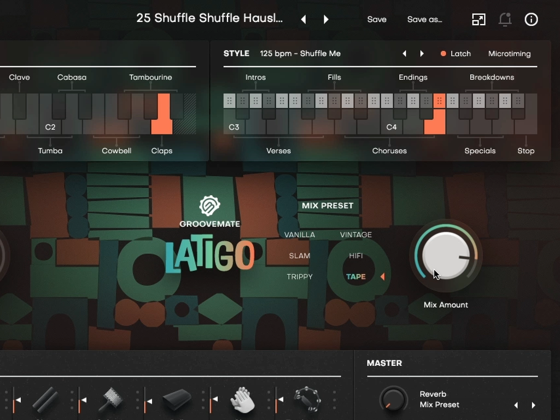The image size is (560, 420).
Task: Click the Cabasa label
Action: 72,77
